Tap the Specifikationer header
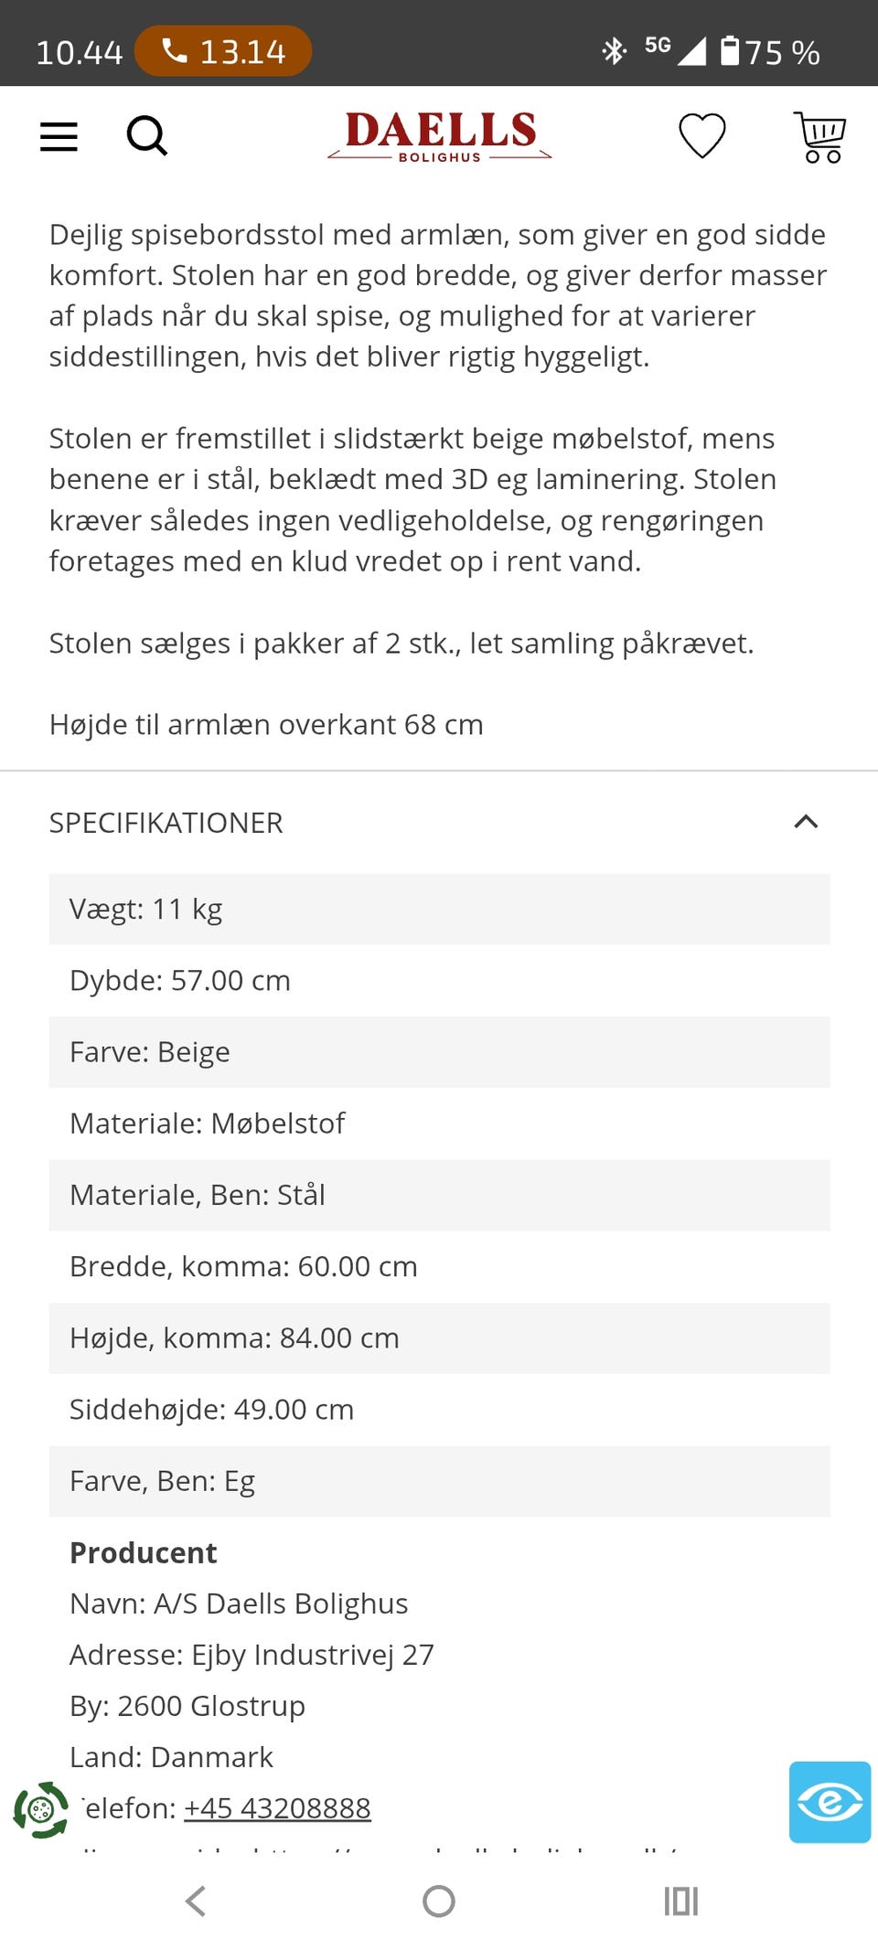This screenshot has width=878, height=1950. point(166,823)
